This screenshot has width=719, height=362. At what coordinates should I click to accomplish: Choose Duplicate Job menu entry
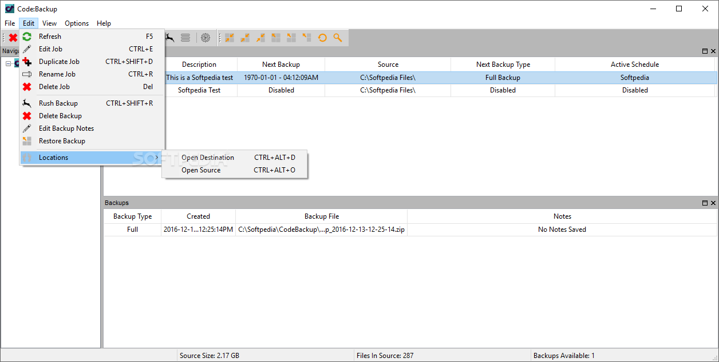(92, 62)
